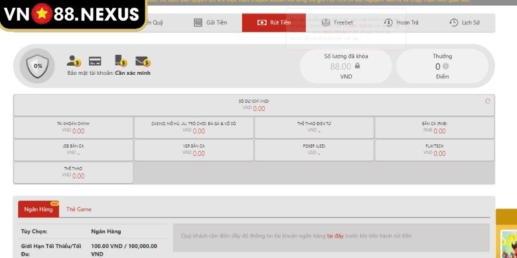
Task: Select the JDB Bắn Cá wallet
Action: click(73, 150)
